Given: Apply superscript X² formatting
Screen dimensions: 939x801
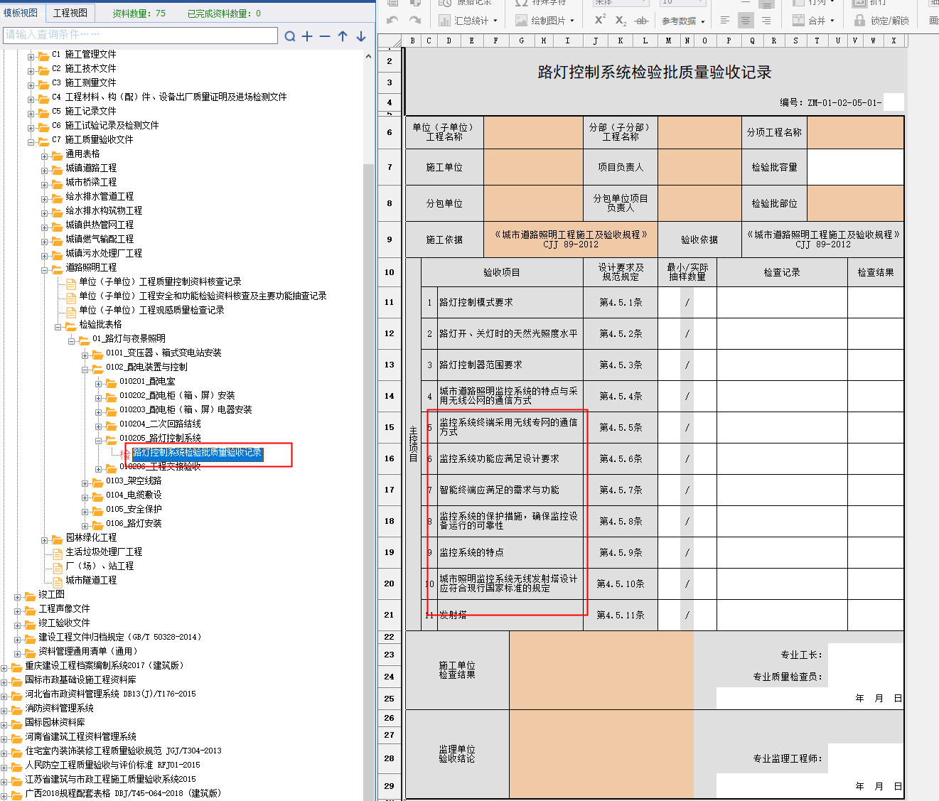Looking at the screenshot, I should (x=600, y=20).
